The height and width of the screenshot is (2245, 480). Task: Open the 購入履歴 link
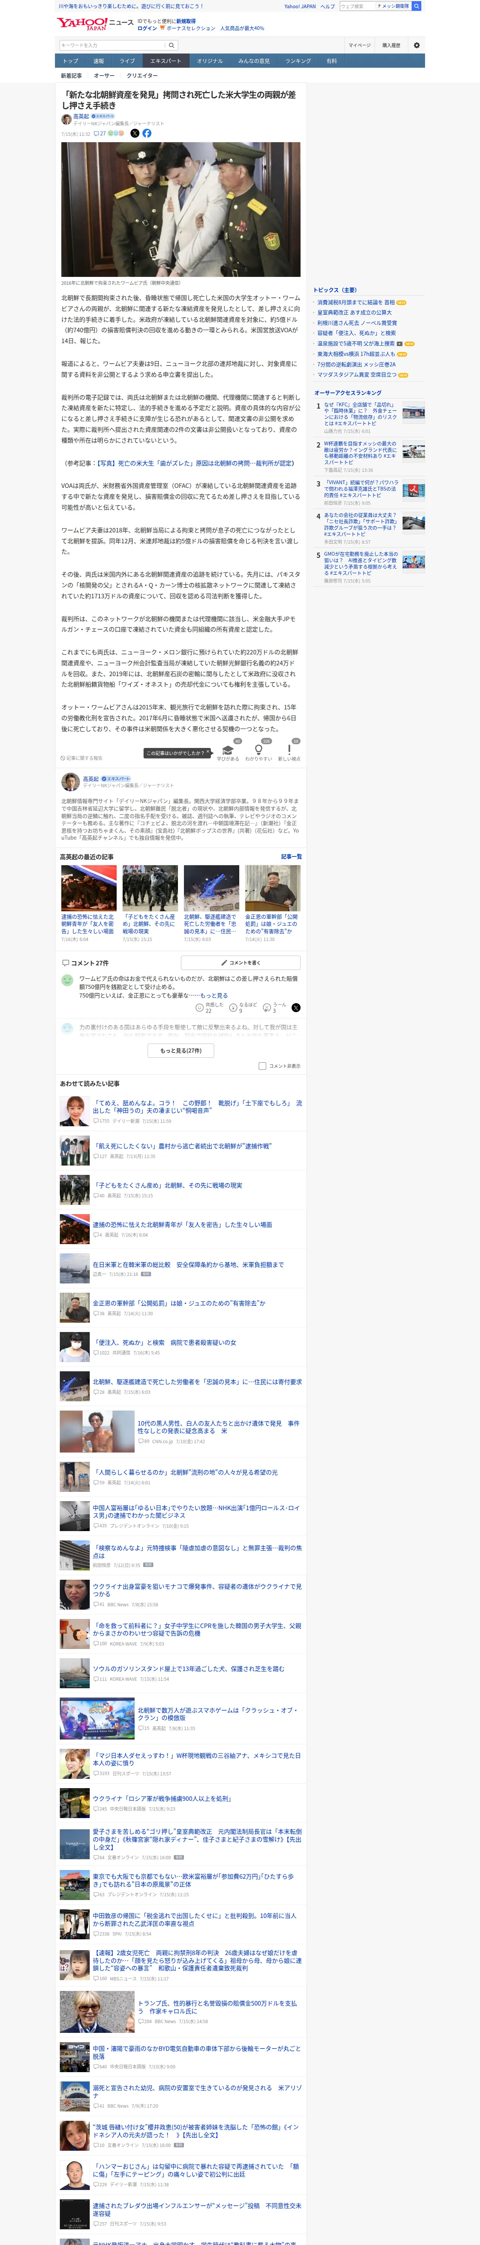pyautogui.click(x=391, y=45)
